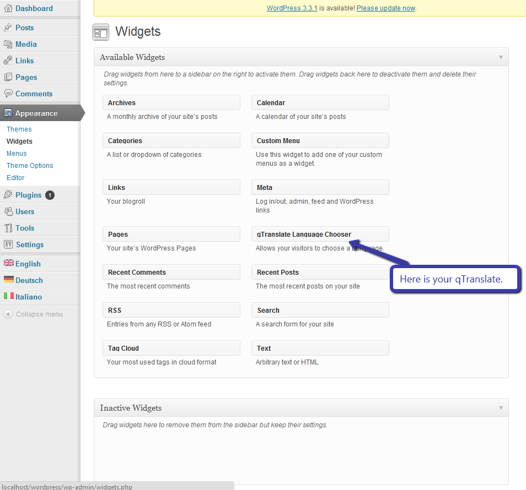Open the Links menu in sidebar
526x490 pixels.
click(x=24, y=61)
